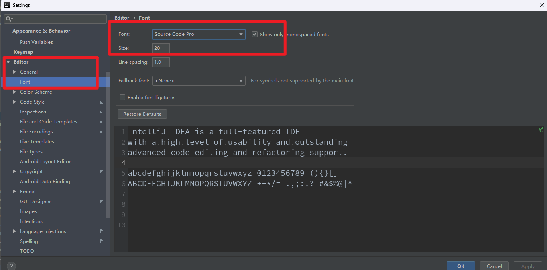
Task: Click the project-level icon beside File Encodings
Action: pos(101,132)
